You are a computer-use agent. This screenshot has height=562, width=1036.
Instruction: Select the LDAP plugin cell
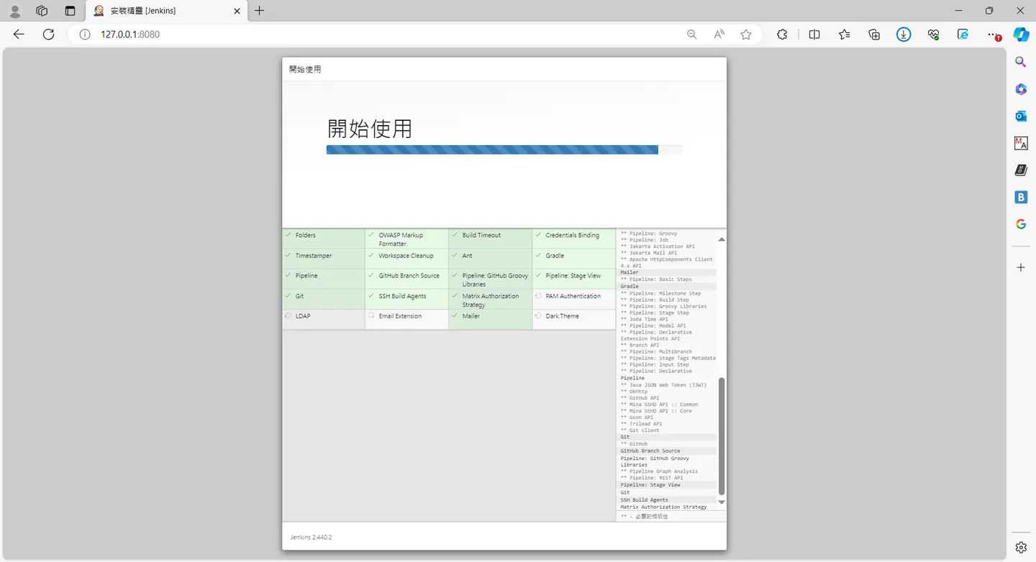[324, 319]
